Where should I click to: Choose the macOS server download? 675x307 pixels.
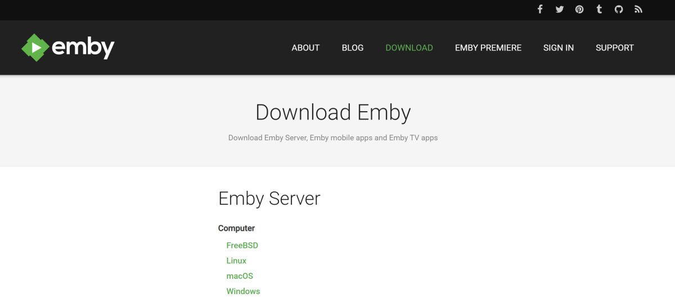tap(240, 276)
